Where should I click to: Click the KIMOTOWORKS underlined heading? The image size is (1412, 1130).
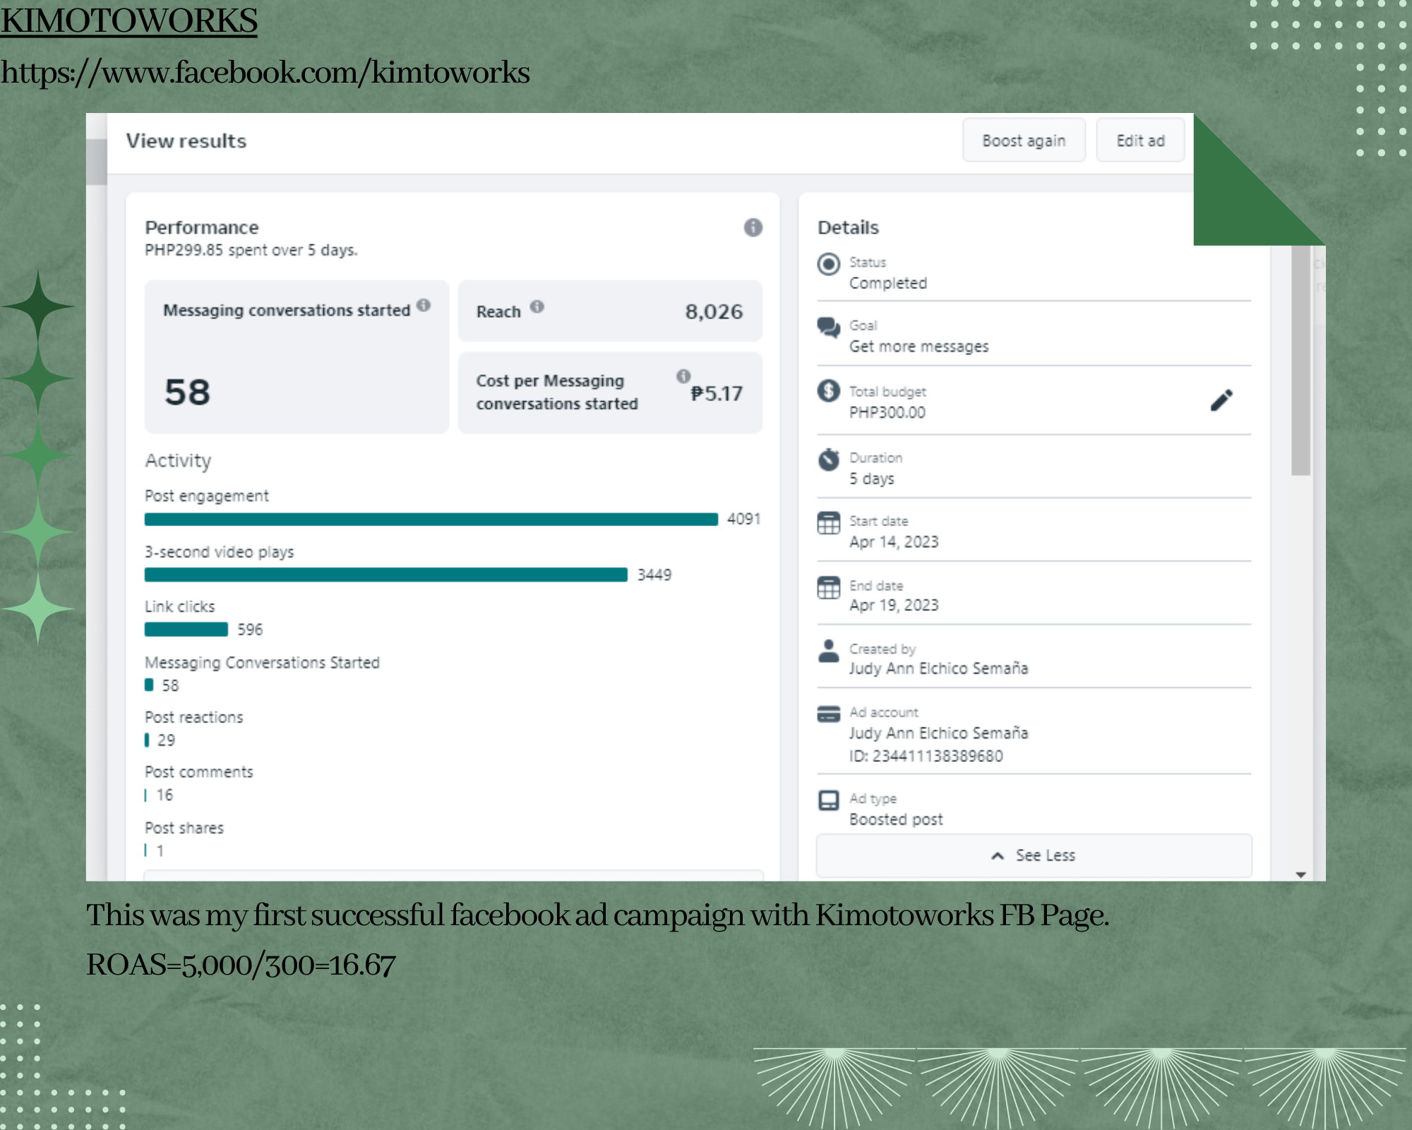tap(128, 20)
